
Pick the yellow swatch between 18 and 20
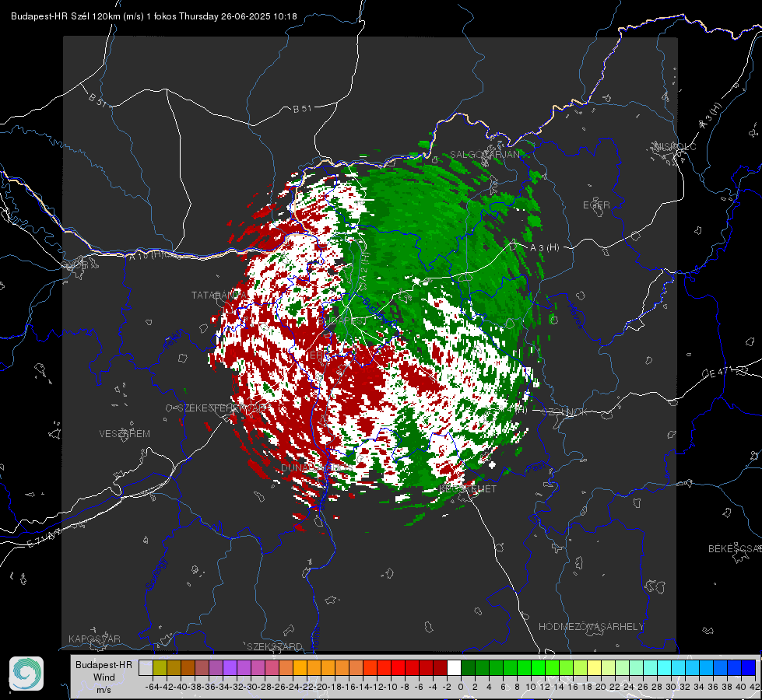pyautogui.click(x=594, y=667)
